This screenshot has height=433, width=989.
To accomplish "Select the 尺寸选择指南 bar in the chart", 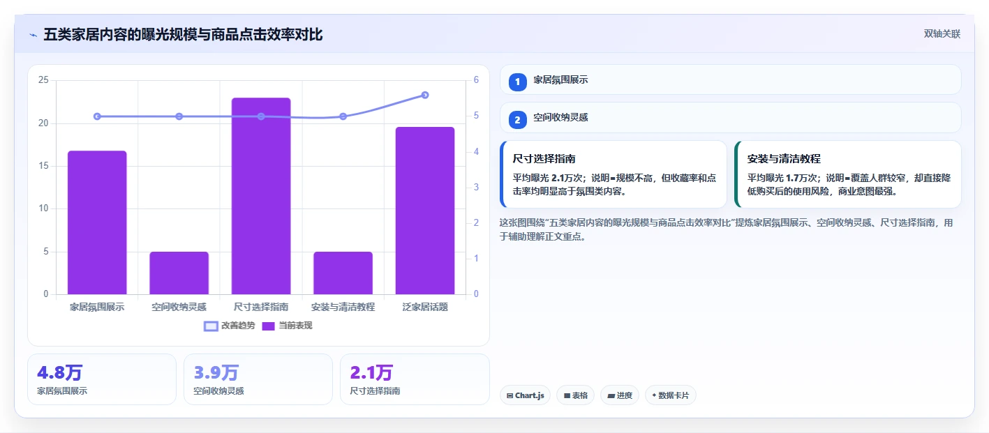I will point(261,196).
